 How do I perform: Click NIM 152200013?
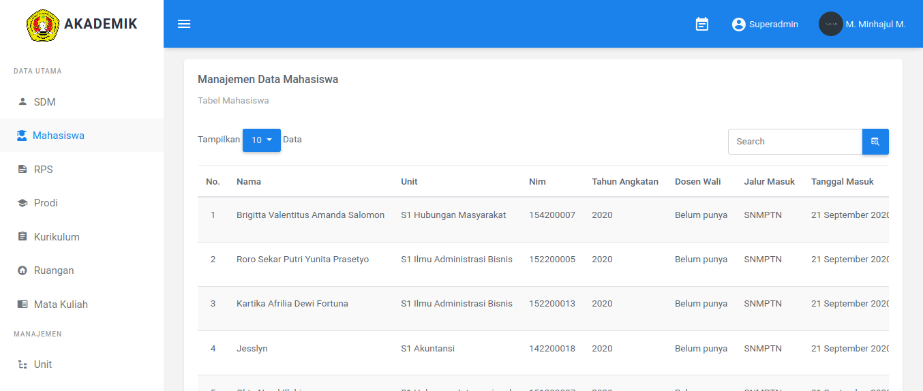552,303
